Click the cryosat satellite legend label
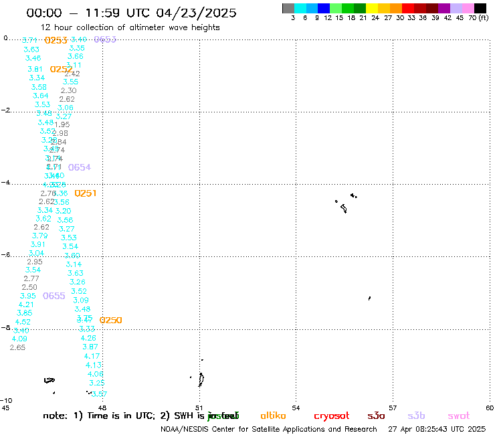The height and width of the screenshot is (435, 495). tap(332, 416)
